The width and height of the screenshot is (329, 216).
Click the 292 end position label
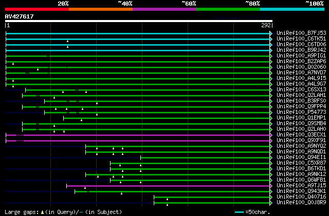coord(266,25)
